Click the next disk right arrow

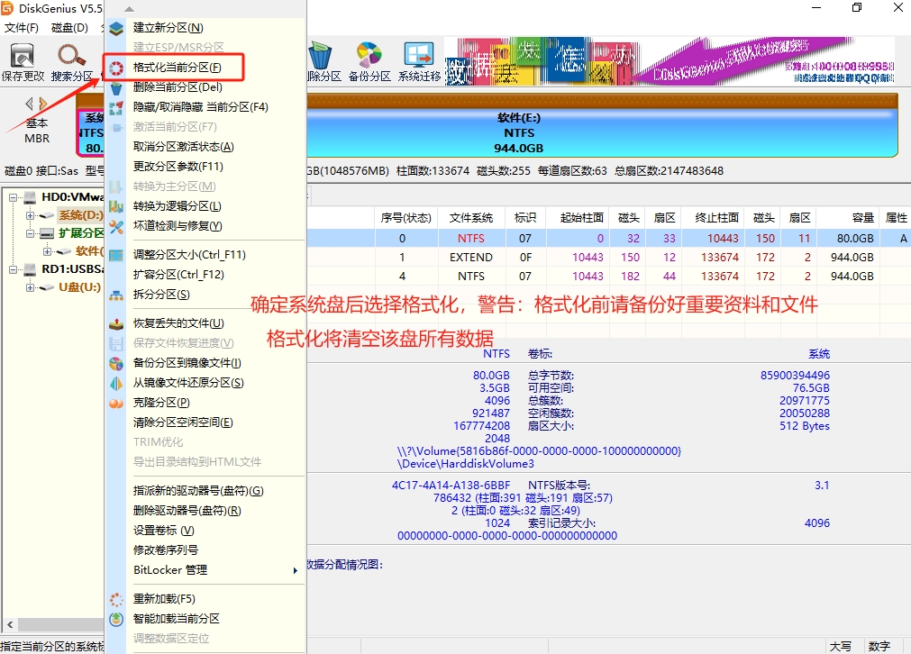tap(42, 104)
